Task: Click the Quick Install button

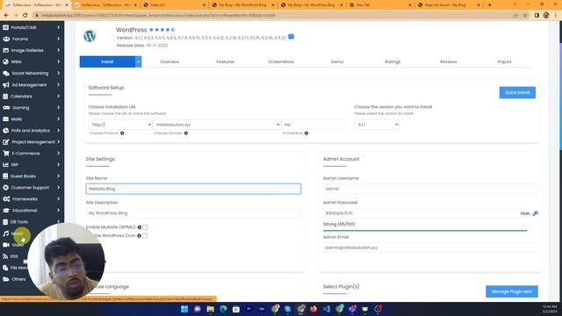Action: (x=517, y=92)
